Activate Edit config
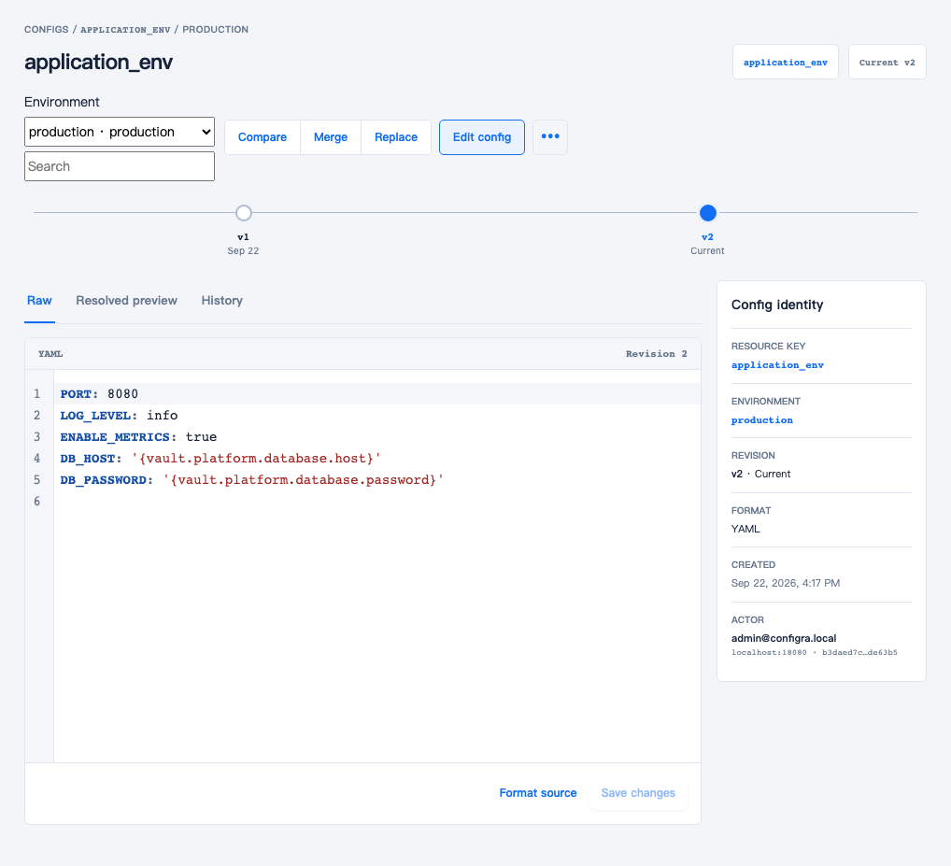This screenshot has height=866, width=951. tap(481, 137)
